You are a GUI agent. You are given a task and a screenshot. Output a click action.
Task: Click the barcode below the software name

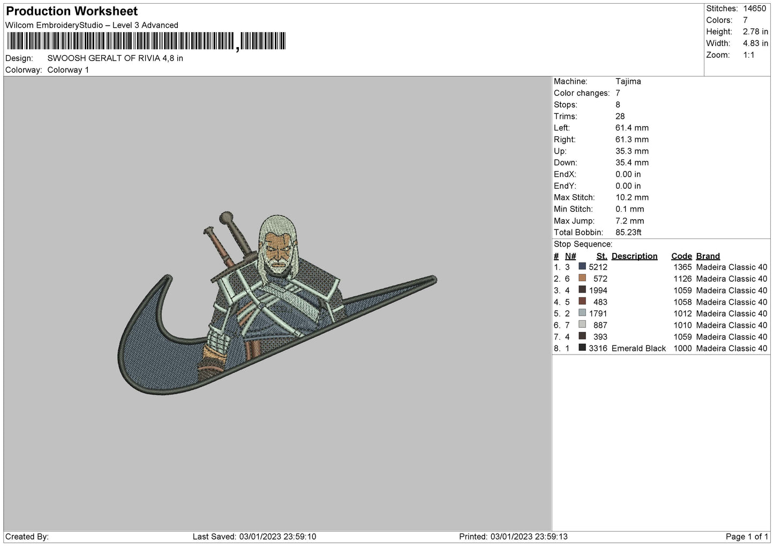click(146, 42)
